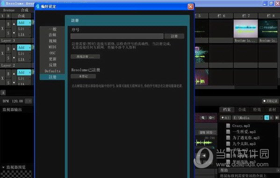Click the file icon beside 九个太阳.mp3

point(228,144)
